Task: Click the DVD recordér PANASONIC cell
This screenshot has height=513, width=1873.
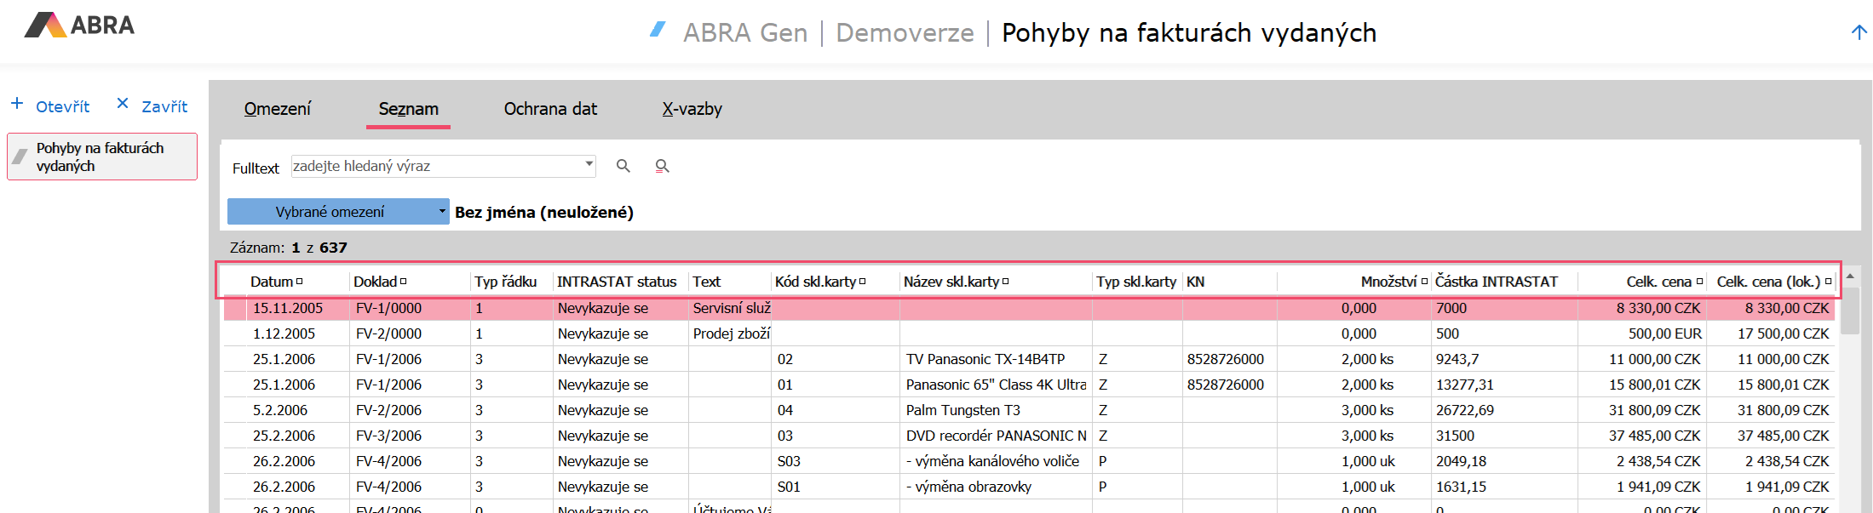Action: (996, 436)
